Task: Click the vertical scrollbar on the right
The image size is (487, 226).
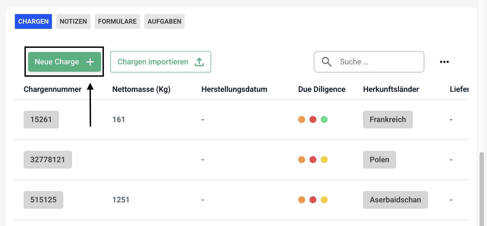Action: click(482, 189)
